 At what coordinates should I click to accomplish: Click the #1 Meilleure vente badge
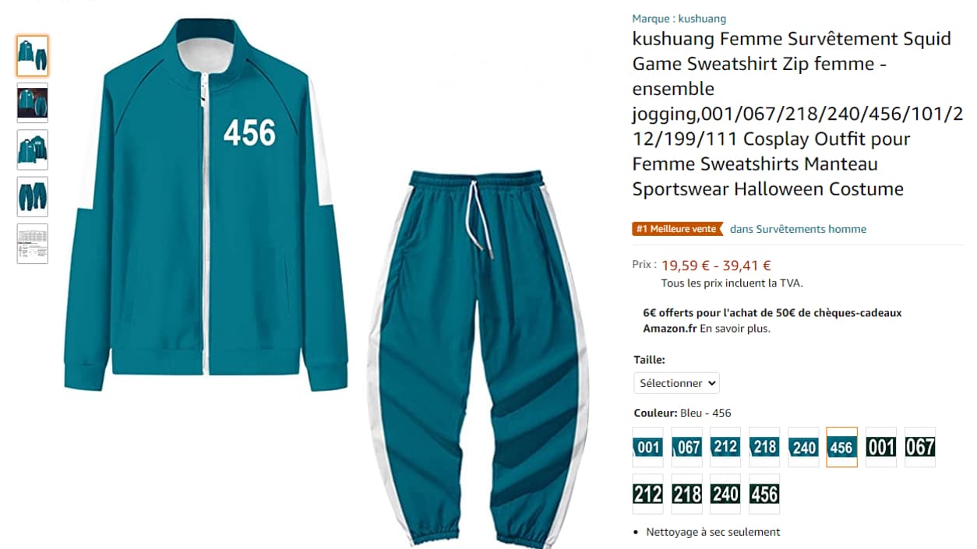tap(675, 229)
